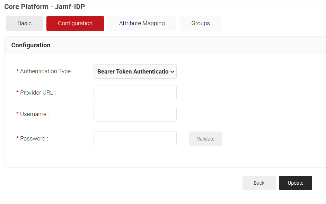The image size is (326, 204).
Task: Click the Provider URL label text
Action: [38, 93]
